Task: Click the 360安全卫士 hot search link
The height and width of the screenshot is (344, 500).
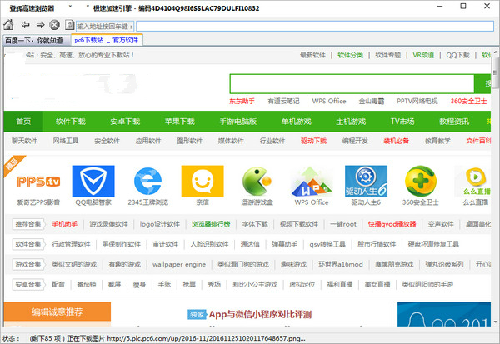Action: tap(468, 102)
